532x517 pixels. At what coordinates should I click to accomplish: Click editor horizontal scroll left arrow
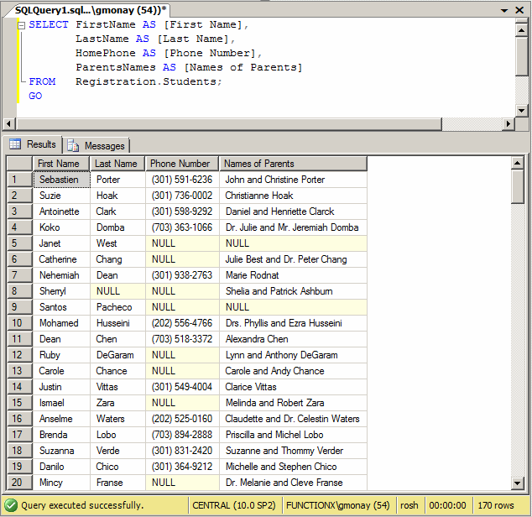(9, 123)
